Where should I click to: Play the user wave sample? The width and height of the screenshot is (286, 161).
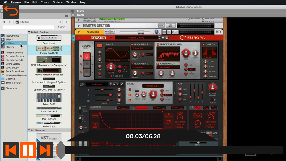point(118,84)
